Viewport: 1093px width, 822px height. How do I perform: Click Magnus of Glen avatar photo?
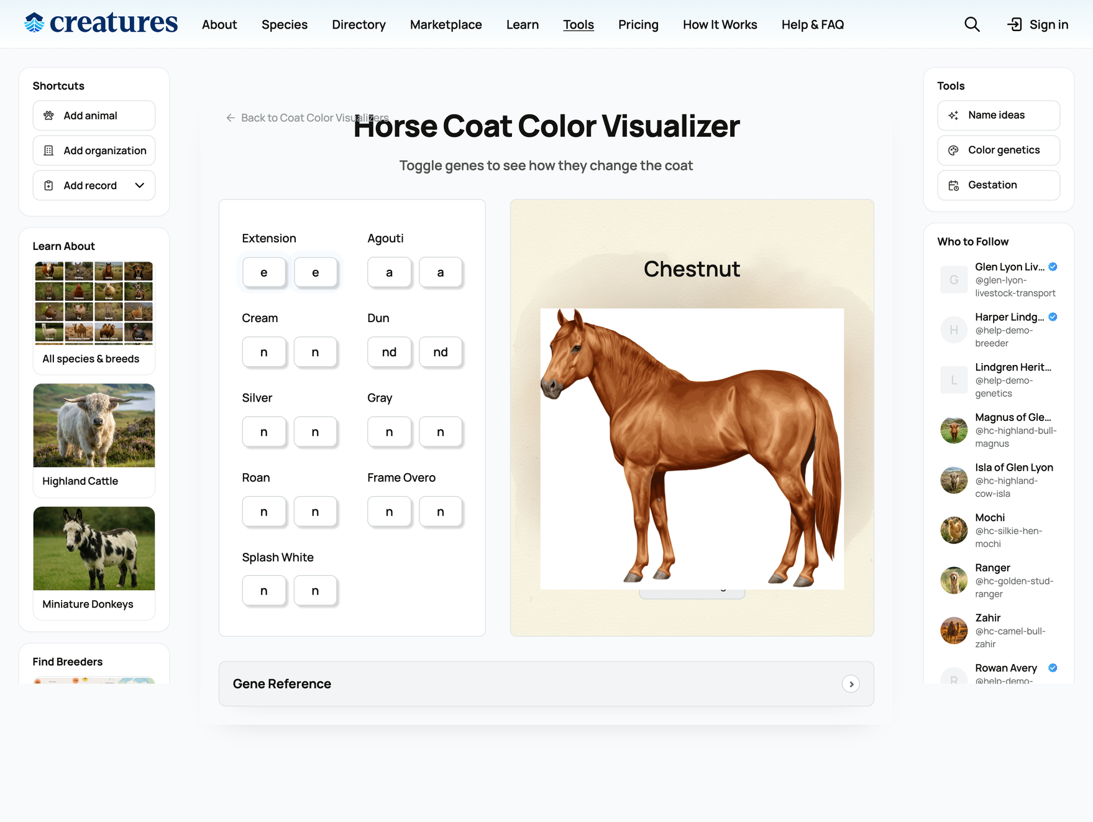[x=954, y=430]
